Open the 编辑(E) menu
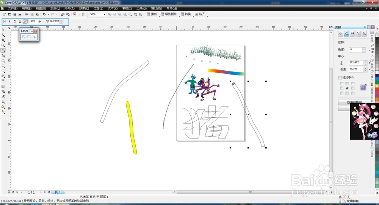The height and width of the screenshot is (205, 379). (27, 8)
